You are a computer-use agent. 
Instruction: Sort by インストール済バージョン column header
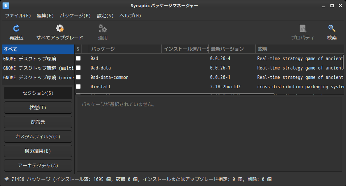click(x=185, y=49)
